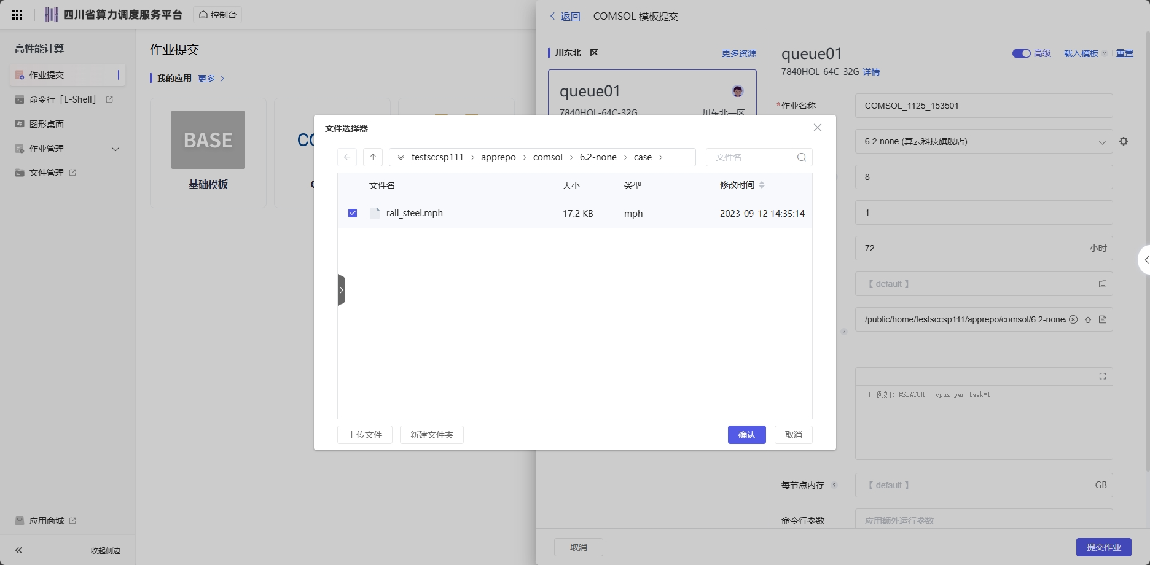Open the 详情 details link

pos(871,72)
